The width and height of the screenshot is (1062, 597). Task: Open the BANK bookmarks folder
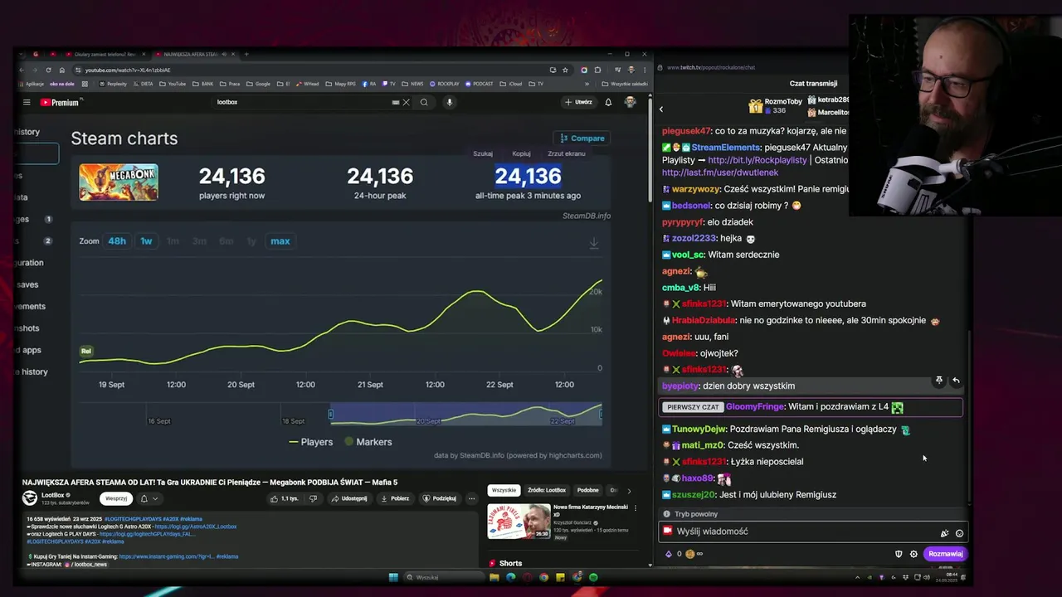(204, 84)
